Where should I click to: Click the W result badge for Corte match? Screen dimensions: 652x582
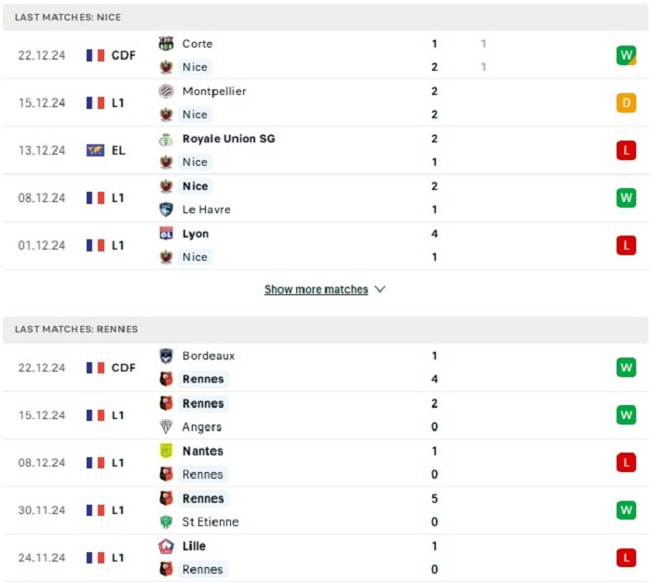(626, 55)
